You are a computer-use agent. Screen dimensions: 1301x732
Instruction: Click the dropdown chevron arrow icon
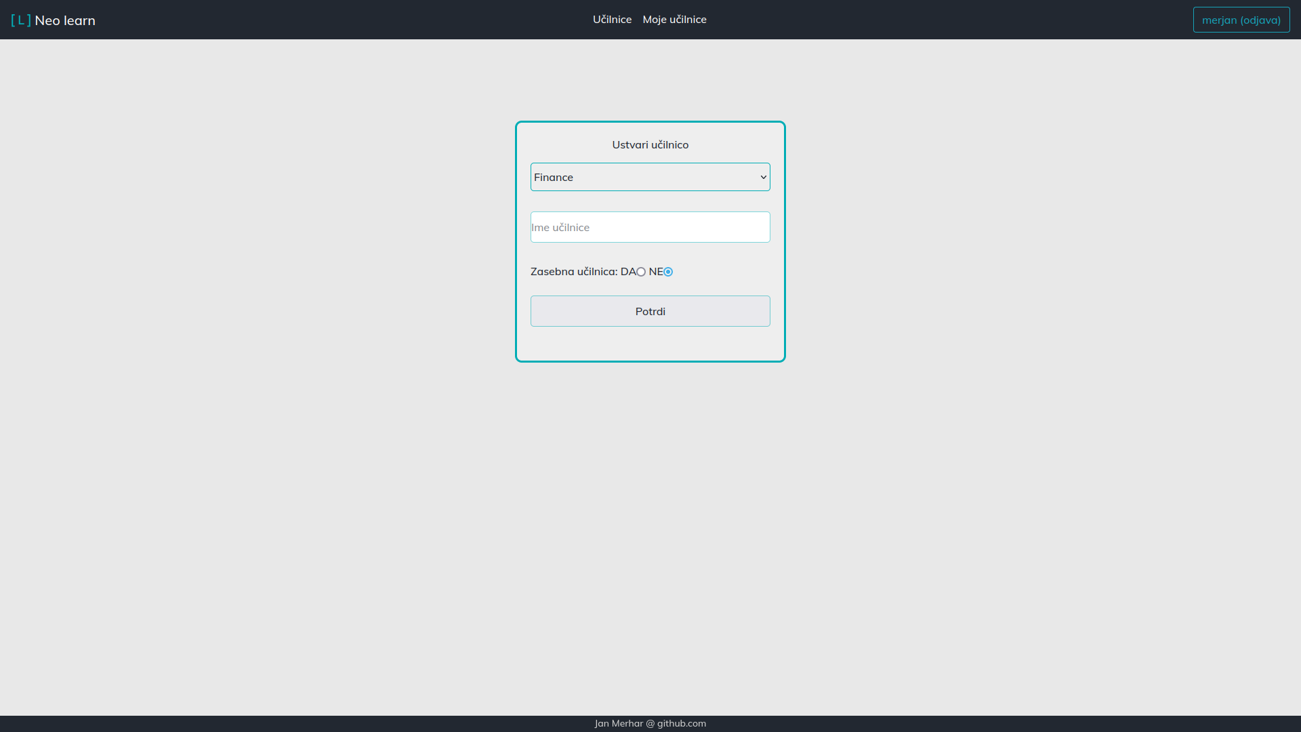pyautogui.click(x=763, y=177)
